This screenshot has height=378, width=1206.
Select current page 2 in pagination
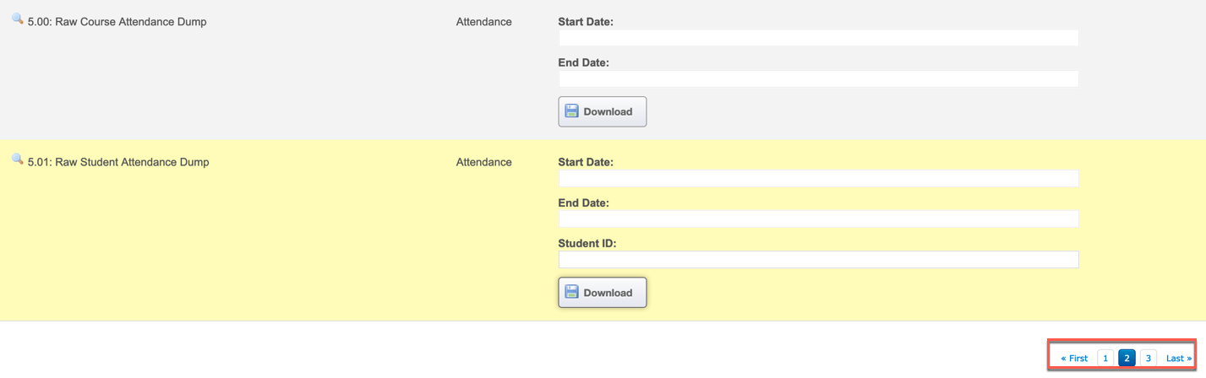pos(1127,359)
